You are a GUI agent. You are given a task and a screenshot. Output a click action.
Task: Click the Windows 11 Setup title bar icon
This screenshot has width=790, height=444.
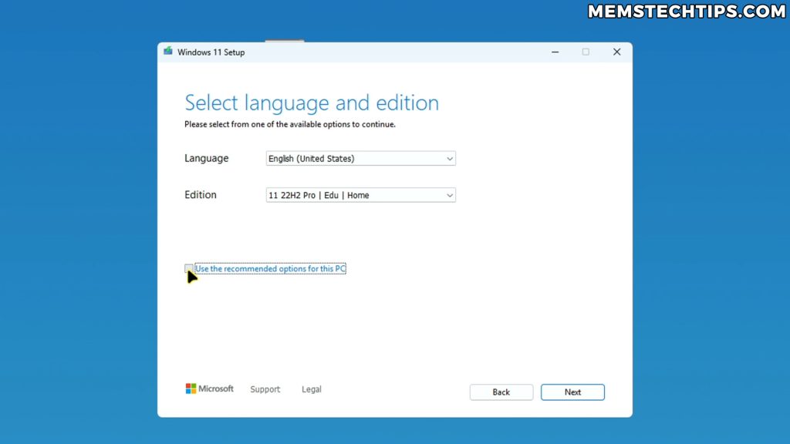pos(167,52)
